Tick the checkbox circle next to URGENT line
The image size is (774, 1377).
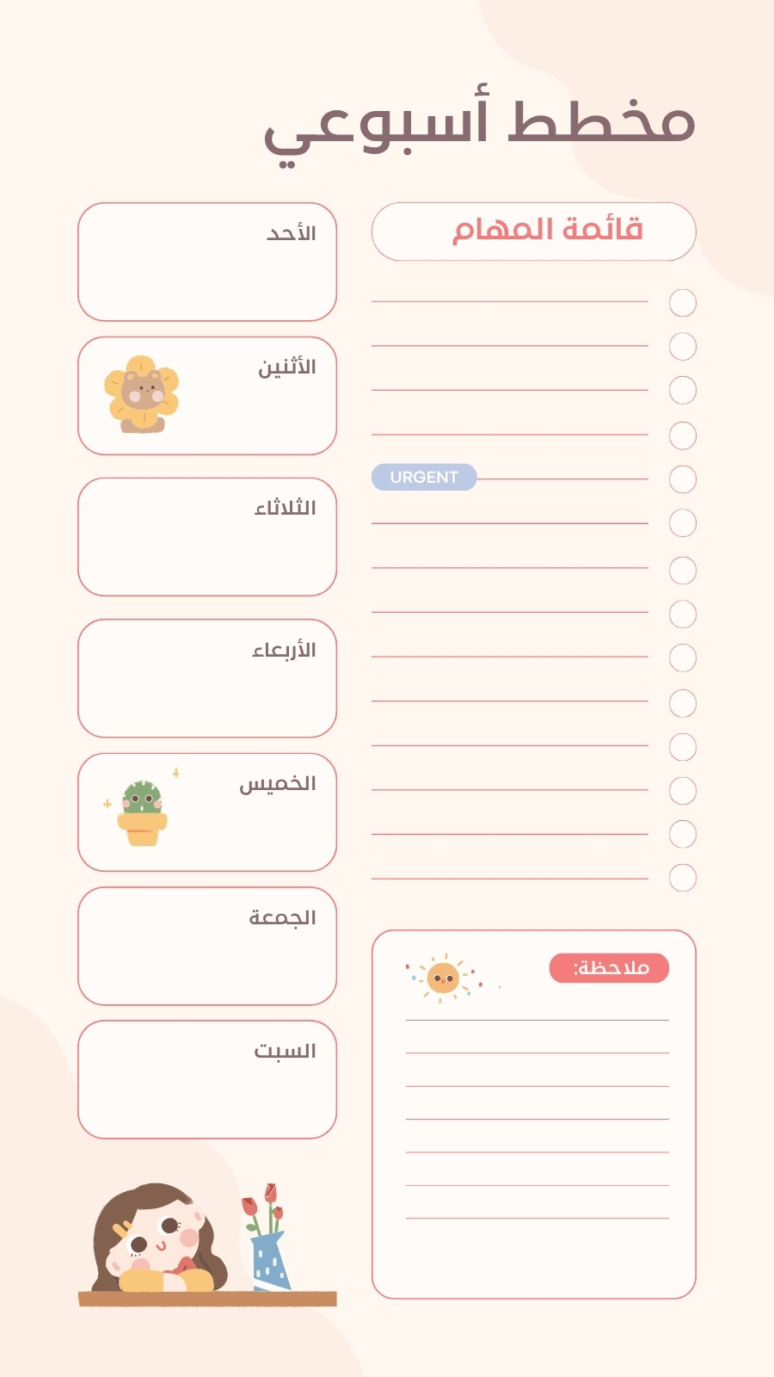[x=683, y=479]
